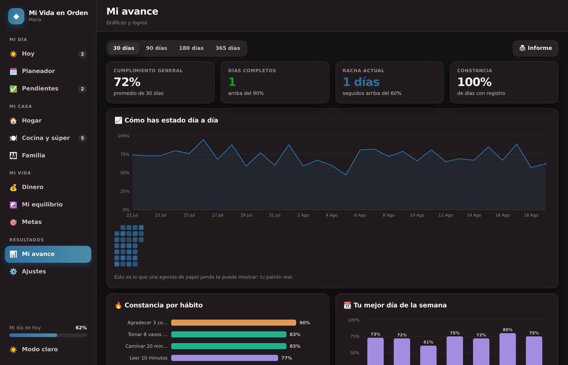
Task: Open Mi equilibrio yin-yang icon
Action: coord(13,205)
